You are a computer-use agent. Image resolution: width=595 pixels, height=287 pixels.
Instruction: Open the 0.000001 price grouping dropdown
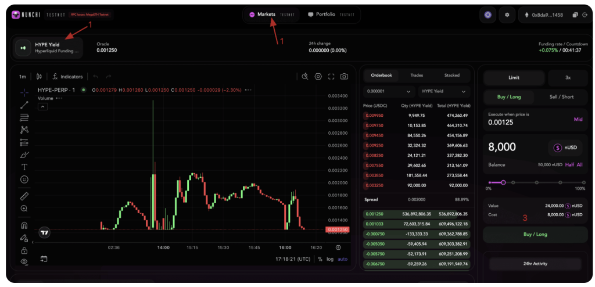click(x=388, y=92)
